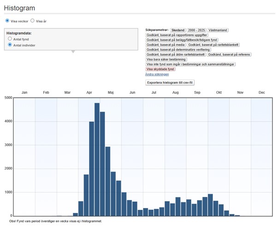Click the "Sep" month label above chart
278x226 pixels.
pyautogui.click(x=197, y=93)
